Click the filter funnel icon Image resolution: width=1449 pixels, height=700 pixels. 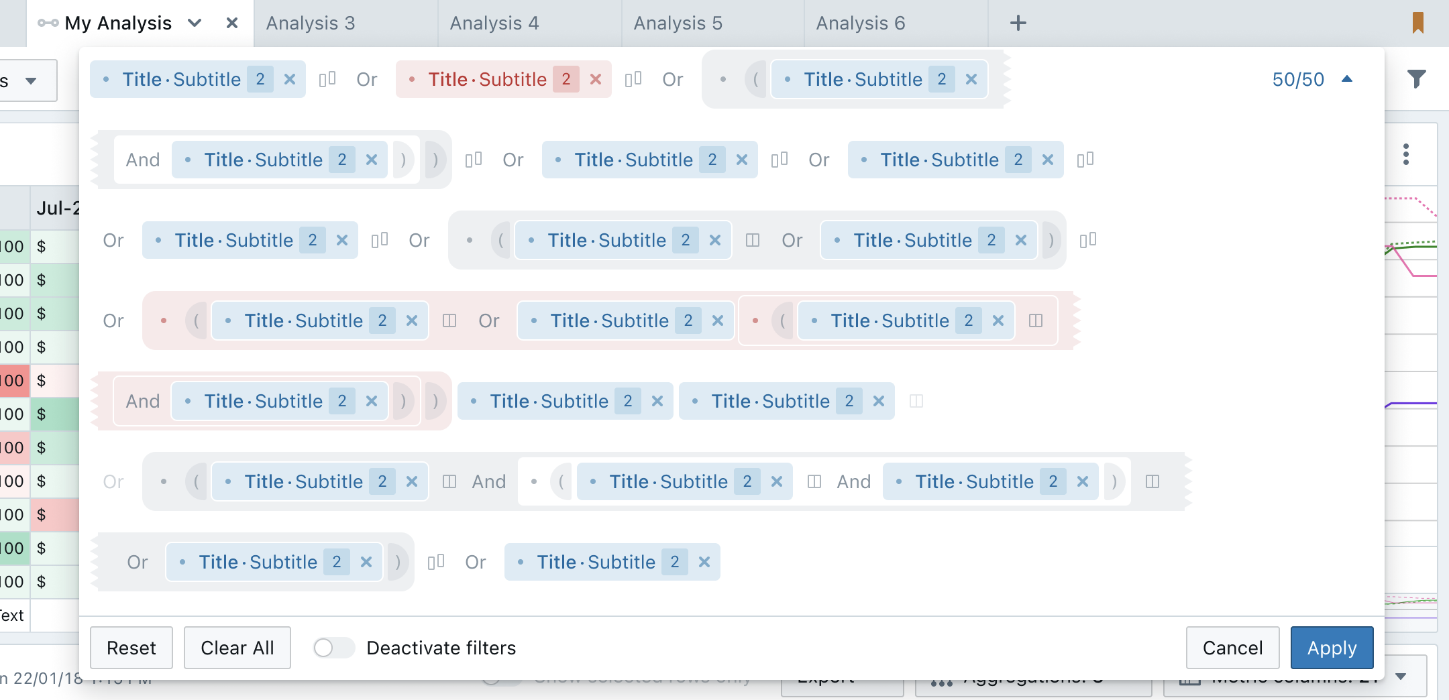(1416, 79)
